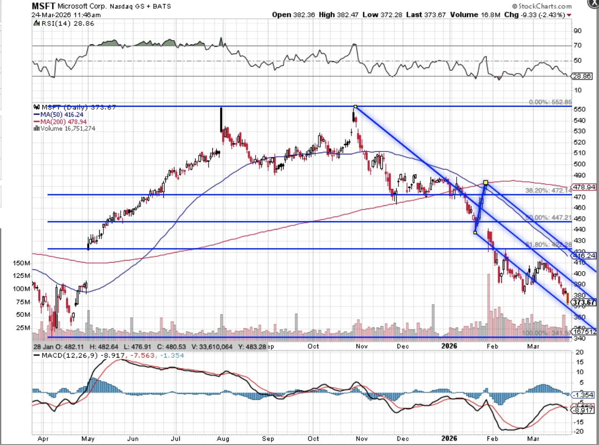599x445 pixels.
Task: Click the boxed 373.67 last-price flag on the price axis
Action: click(x=584, y=302)
